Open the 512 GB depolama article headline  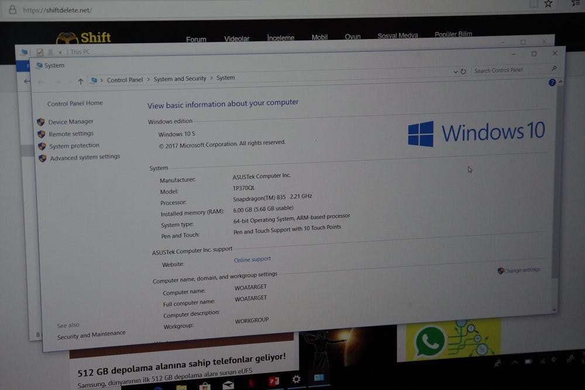tap(182, 365)
